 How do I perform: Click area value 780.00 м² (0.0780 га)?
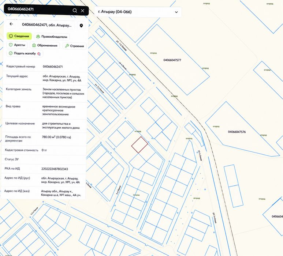pyautogui.click(x=56, y=137)
